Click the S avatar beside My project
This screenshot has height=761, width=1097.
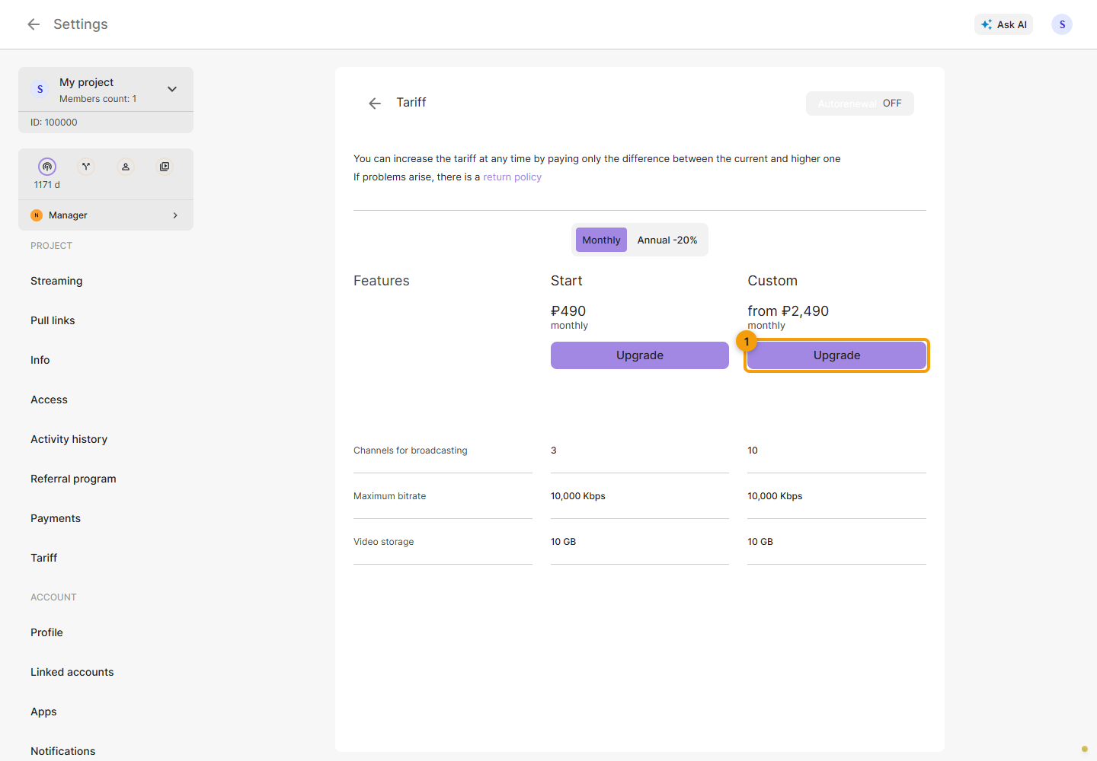click(40, 89)
